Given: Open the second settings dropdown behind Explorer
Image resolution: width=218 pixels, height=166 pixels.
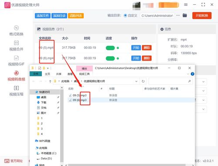Looking at the screenshot, I should coord(203,91).
